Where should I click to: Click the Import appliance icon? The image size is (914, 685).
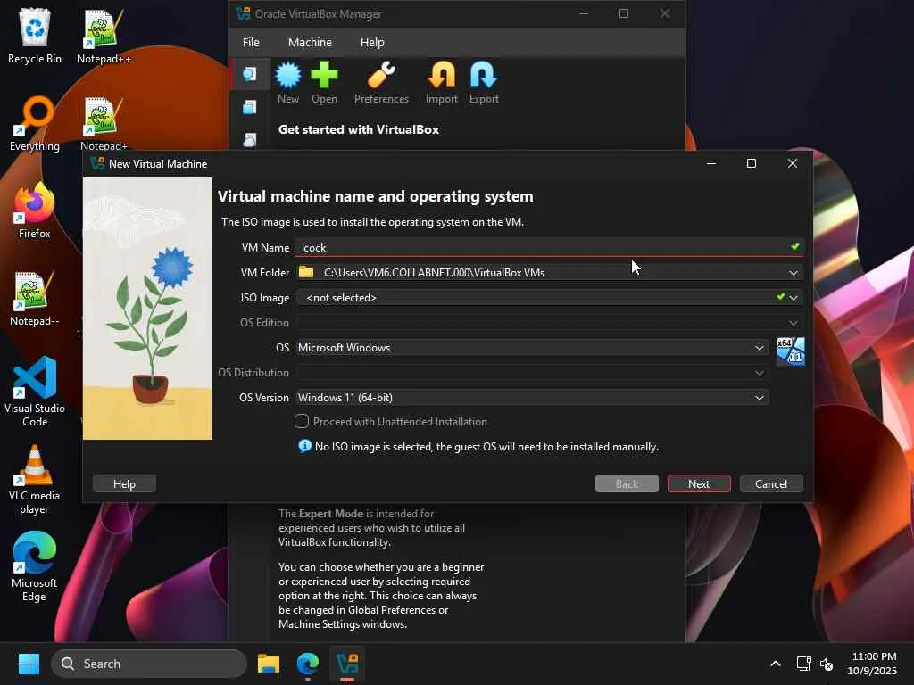pos(441,82)
